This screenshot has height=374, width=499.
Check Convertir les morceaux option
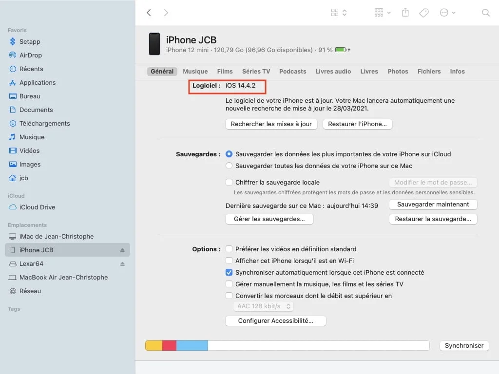tap(229, 296)
